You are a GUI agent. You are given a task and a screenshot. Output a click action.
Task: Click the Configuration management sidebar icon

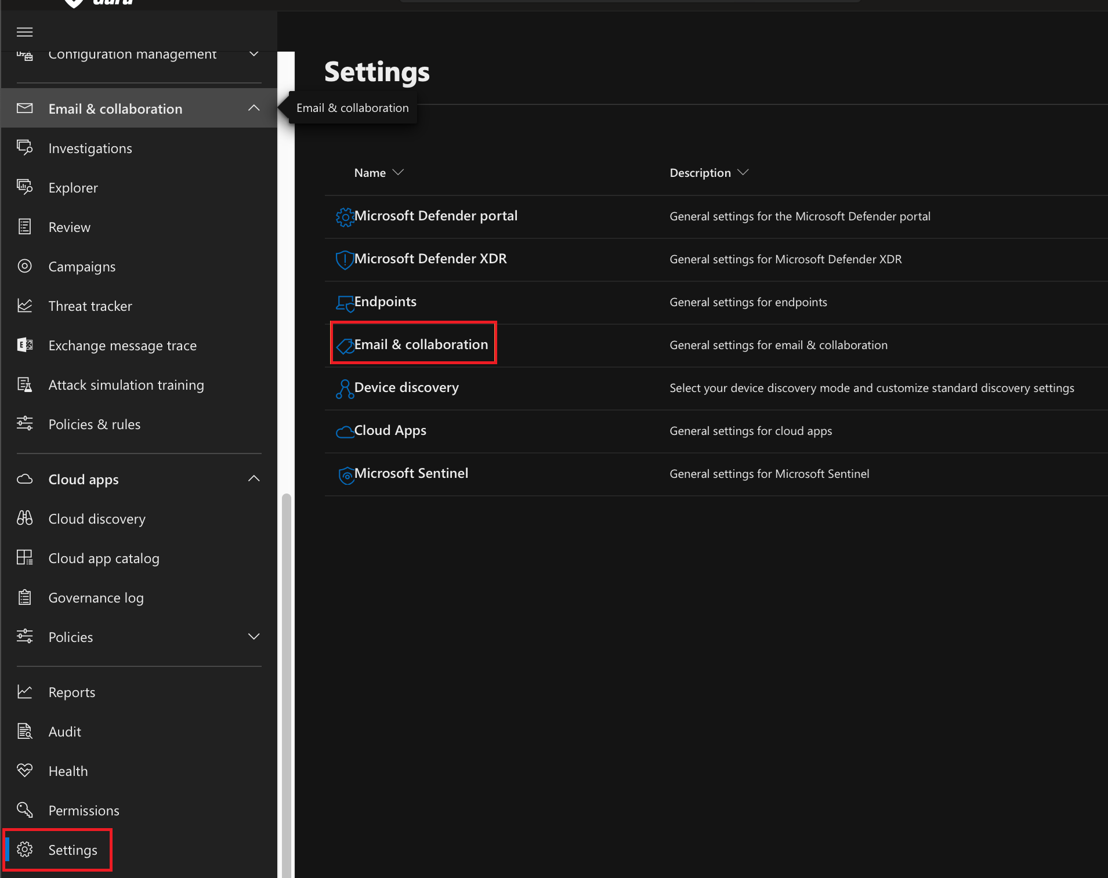[24, 56]
